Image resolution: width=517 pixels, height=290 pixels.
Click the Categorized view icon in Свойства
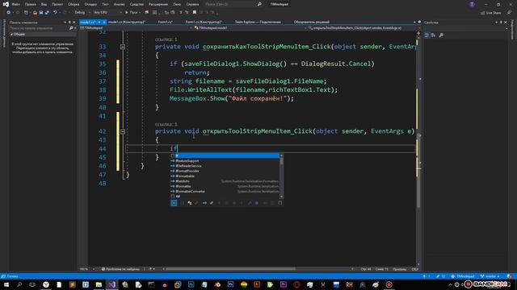coord(427,35)
